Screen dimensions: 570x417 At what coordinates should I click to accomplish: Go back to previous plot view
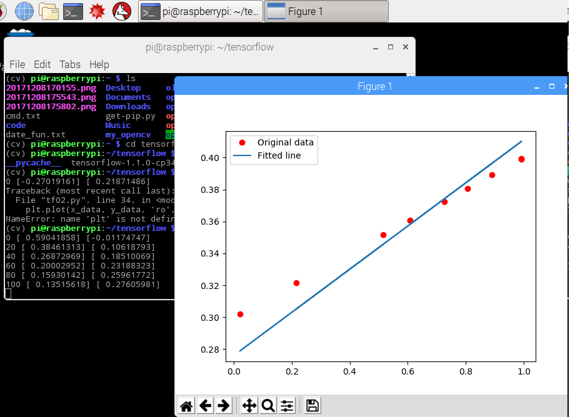click(205, 406)
